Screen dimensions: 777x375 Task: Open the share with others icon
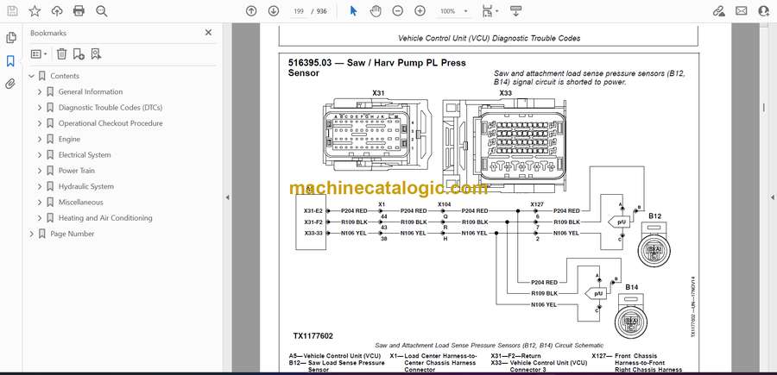coord(764,11)
